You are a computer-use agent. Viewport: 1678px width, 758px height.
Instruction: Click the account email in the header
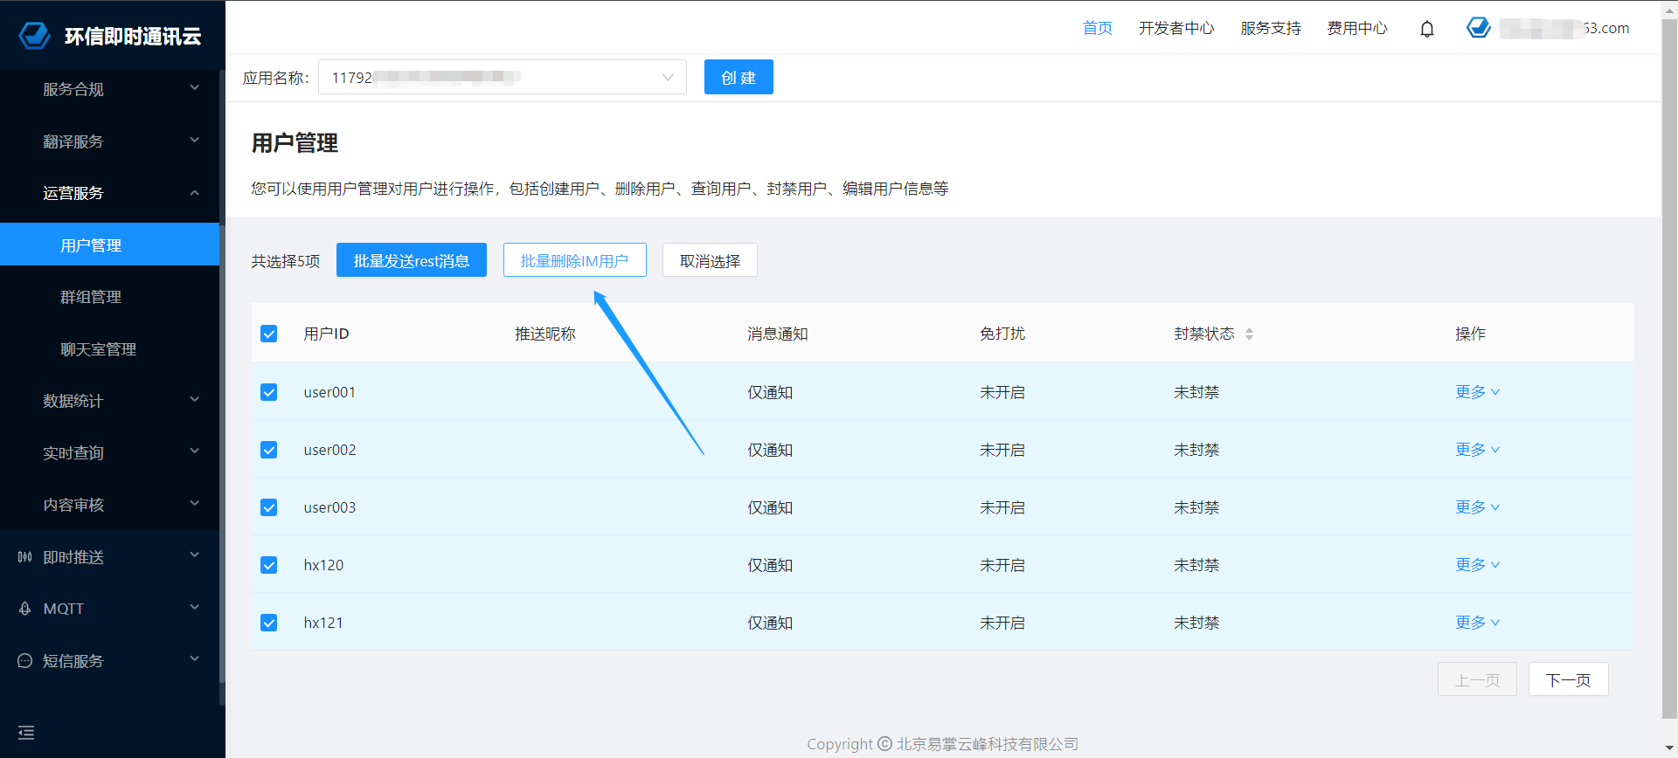1564,28
